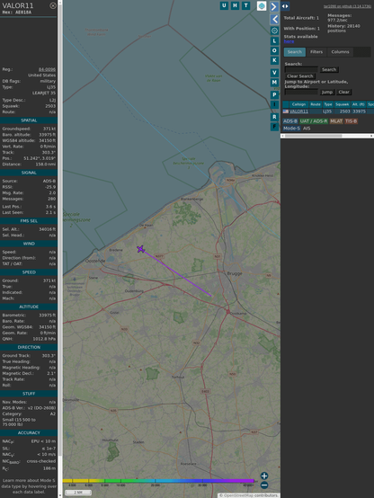Switch to the Filters tab
This screenshot has height=498, width=374.
[x=316, y=52]
